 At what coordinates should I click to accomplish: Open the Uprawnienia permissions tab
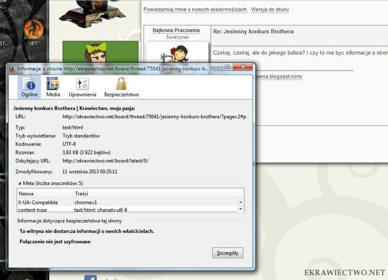[82, 87]
